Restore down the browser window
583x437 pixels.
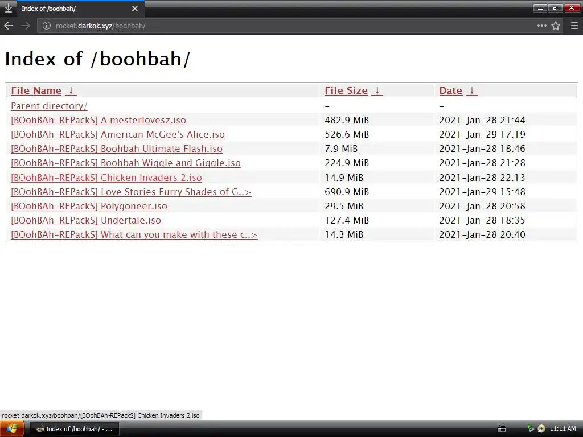(x=555, y=8)
